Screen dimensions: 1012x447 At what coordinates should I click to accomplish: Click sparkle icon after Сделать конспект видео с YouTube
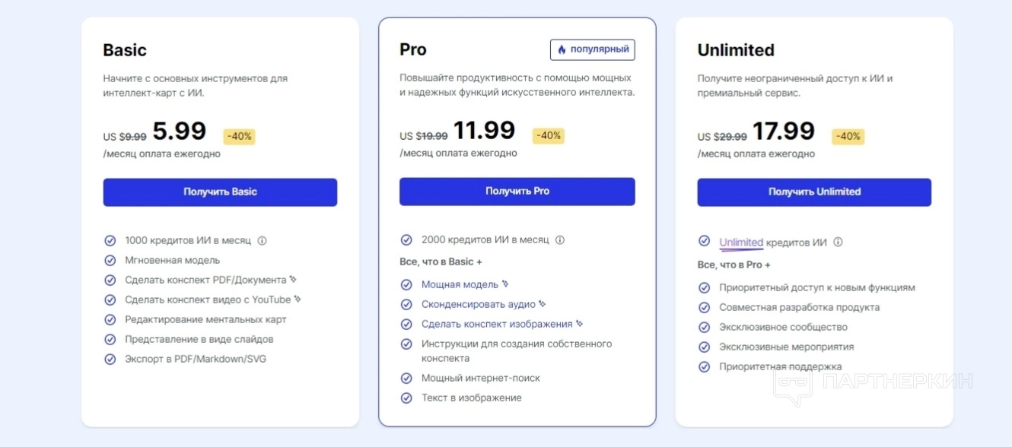click(298, 300)
